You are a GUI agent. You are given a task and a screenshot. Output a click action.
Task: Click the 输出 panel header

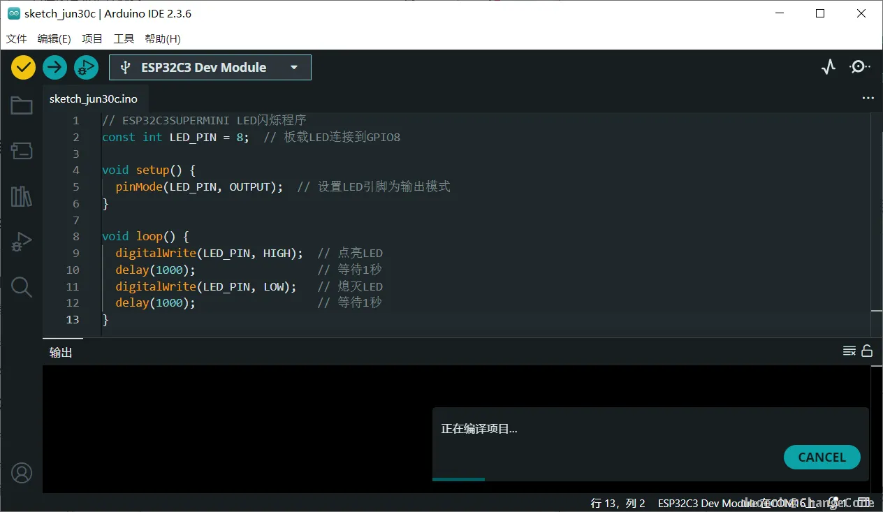coord(61,352)
